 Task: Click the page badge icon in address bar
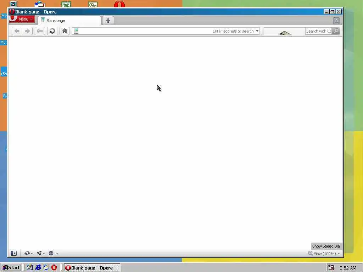pyautogui.click(x=76, y=31)
